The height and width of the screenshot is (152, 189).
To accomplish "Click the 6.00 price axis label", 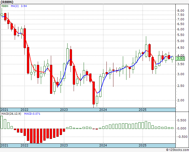I will pyautogui.click(x=181, y=29).
